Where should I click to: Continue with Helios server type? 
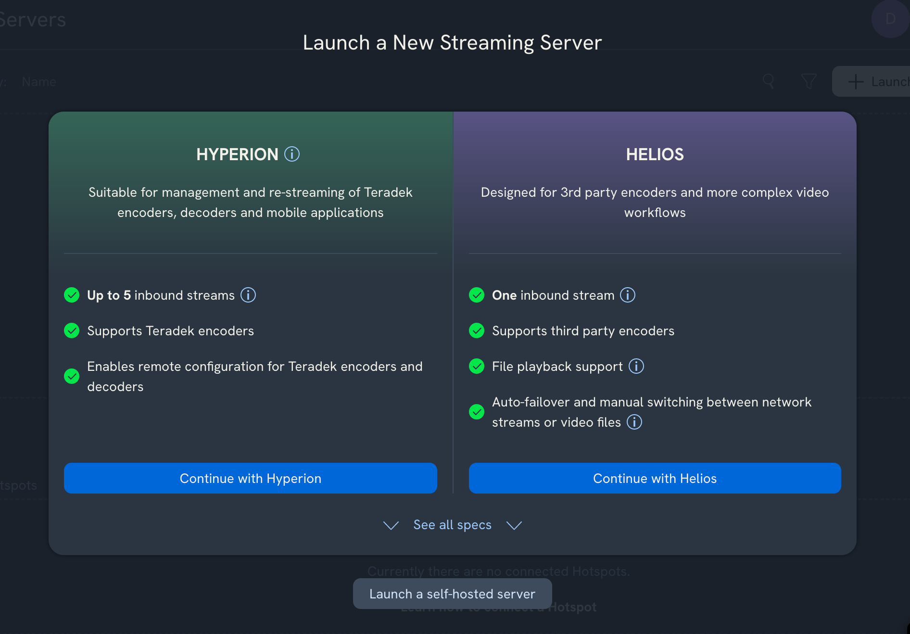(x=655, y=478)
